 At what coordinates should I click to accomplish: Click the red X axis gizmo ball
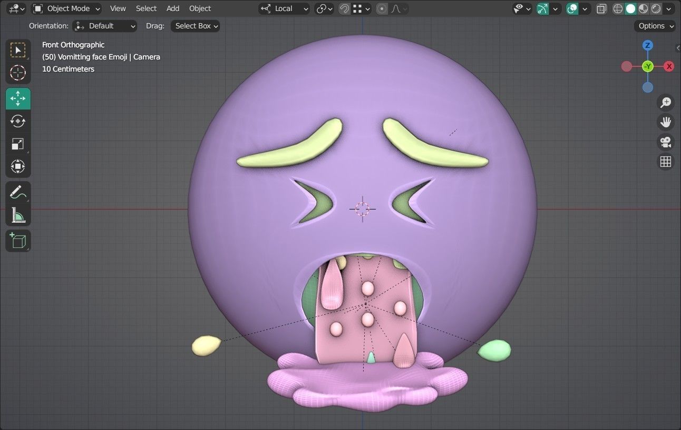point(669,66)
